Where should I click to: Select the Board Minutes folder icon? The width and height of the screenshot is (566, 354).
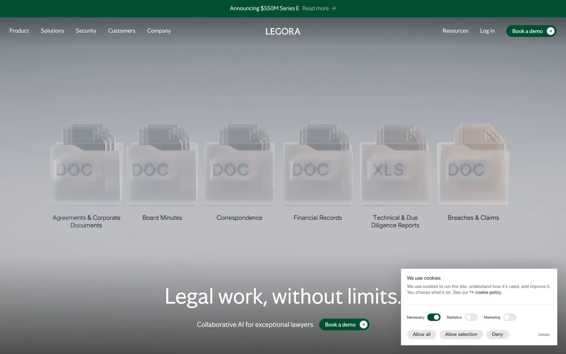[x=163, y=164]
